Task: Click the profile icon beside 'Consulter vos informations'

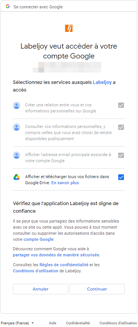Action: coord(16,127)
